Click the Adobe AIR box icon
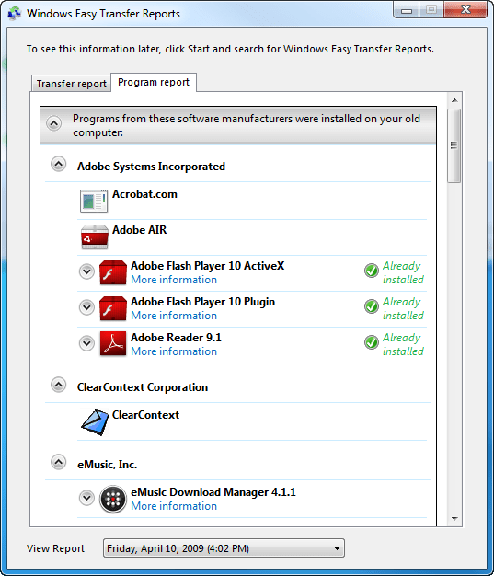This screenshot has height=576, width=494. pos(95,236)
